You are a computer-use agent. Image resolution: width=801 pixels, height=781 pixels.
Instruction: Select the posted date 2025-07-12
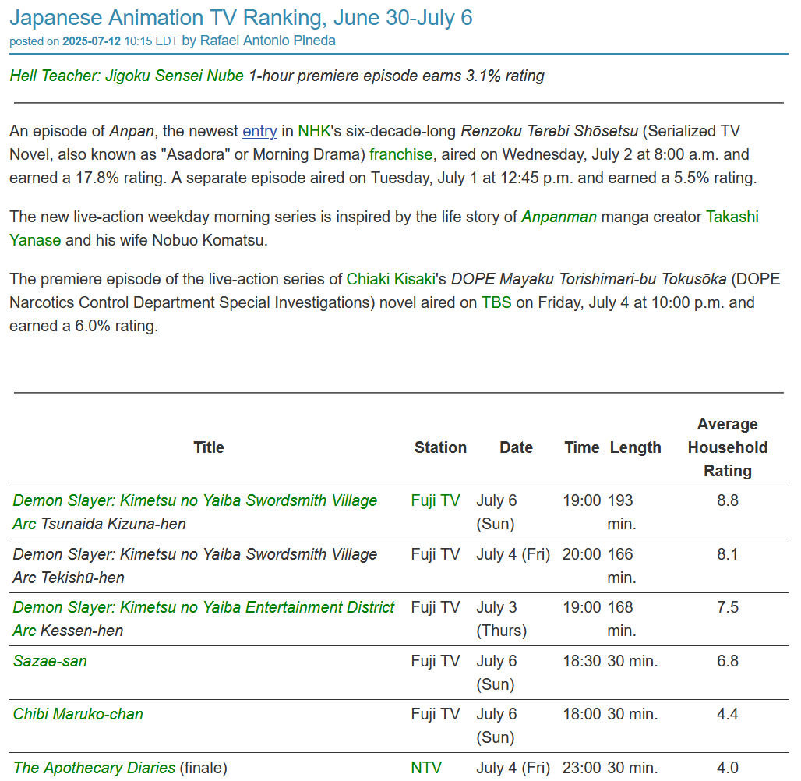click(91, 41)
